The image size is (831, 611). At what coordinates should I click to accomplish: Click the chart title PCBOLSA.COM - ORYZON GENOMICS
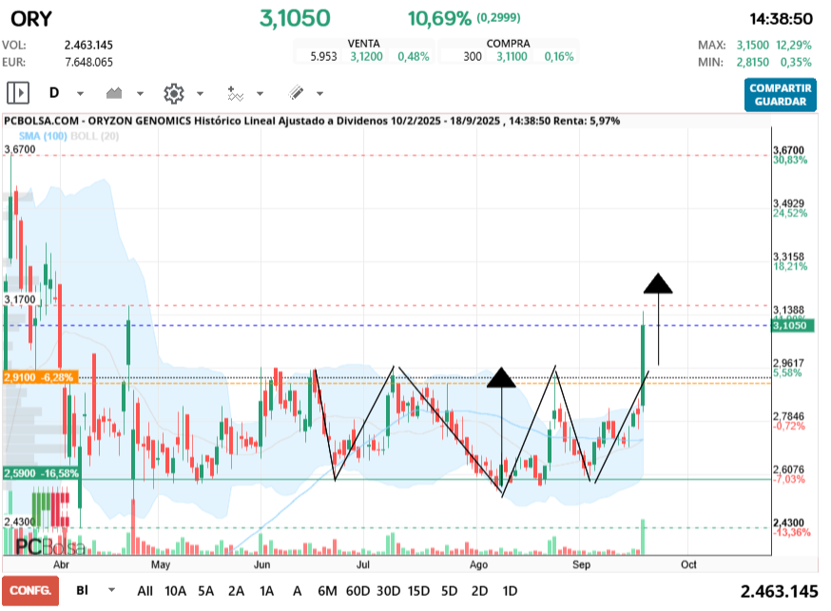tap(98, 121)
